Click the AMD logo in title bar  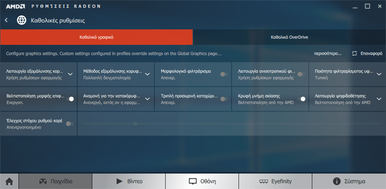tap(15, 6)
